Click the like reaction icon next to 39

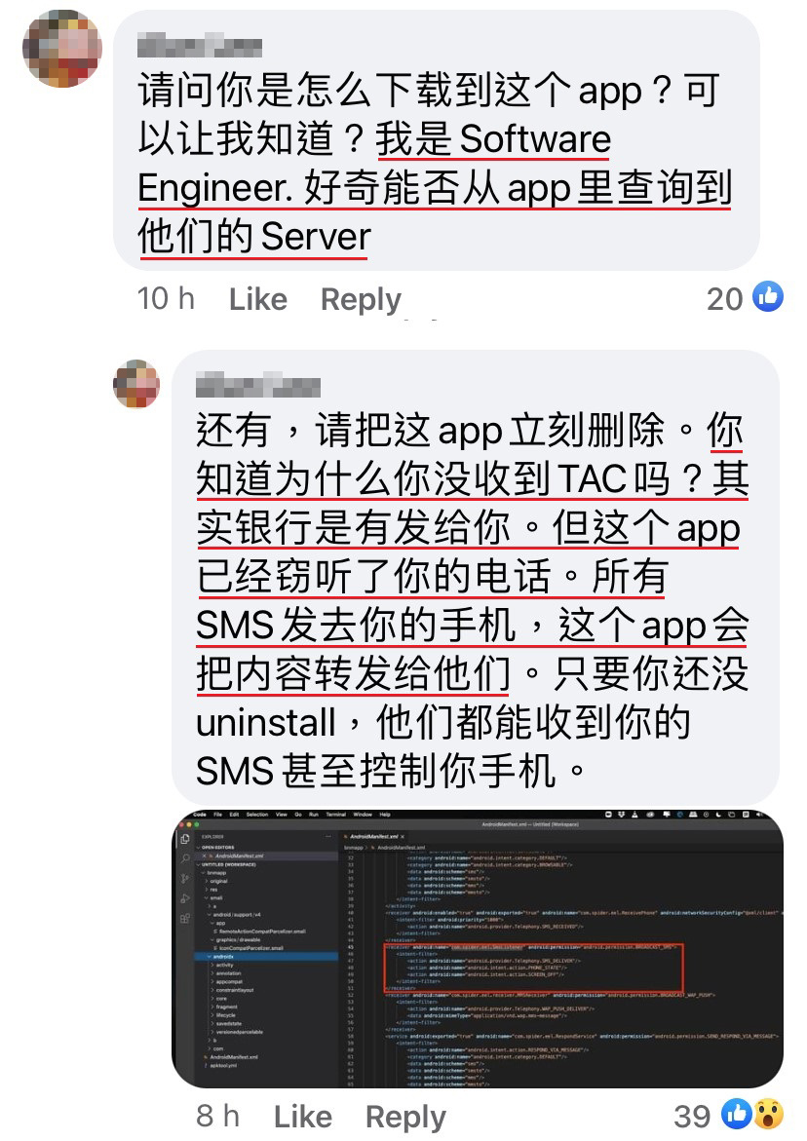(736, 1114)
